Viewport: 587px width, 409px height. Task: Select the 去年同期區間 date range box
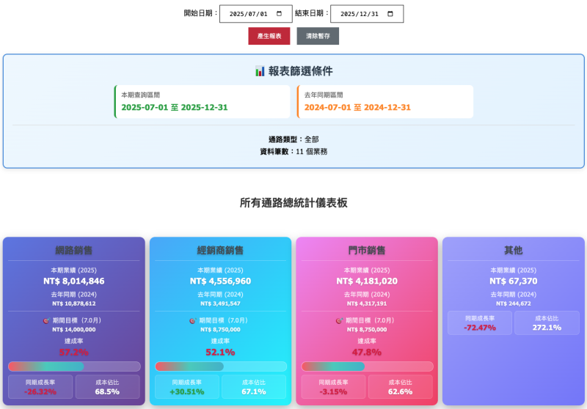click(385, 101)
